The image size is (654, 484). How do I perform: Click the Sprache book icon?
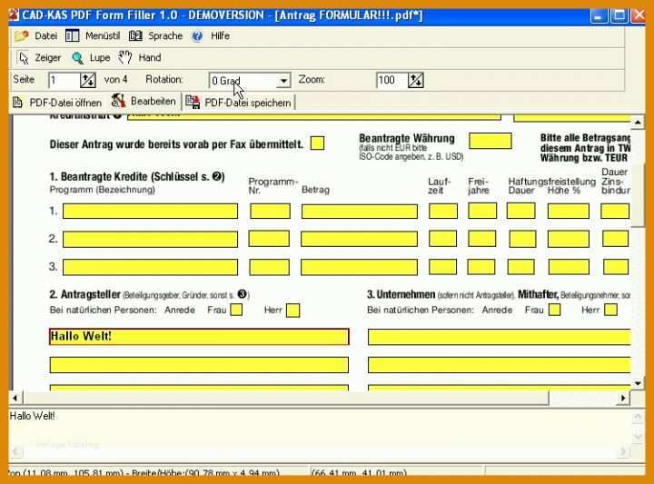135,35
